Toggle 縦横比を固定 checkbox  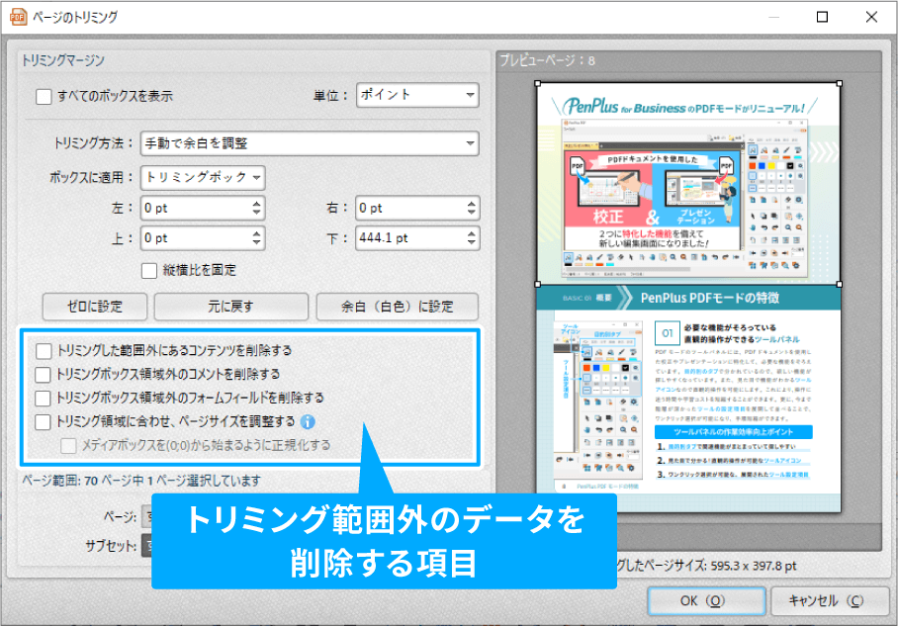pyautogui.click(x=149, y=270)
